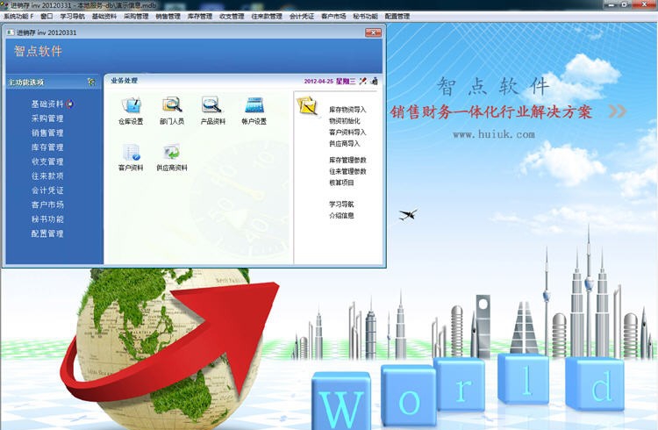Click the 库存管理参数 link

(x=347, y=160)
